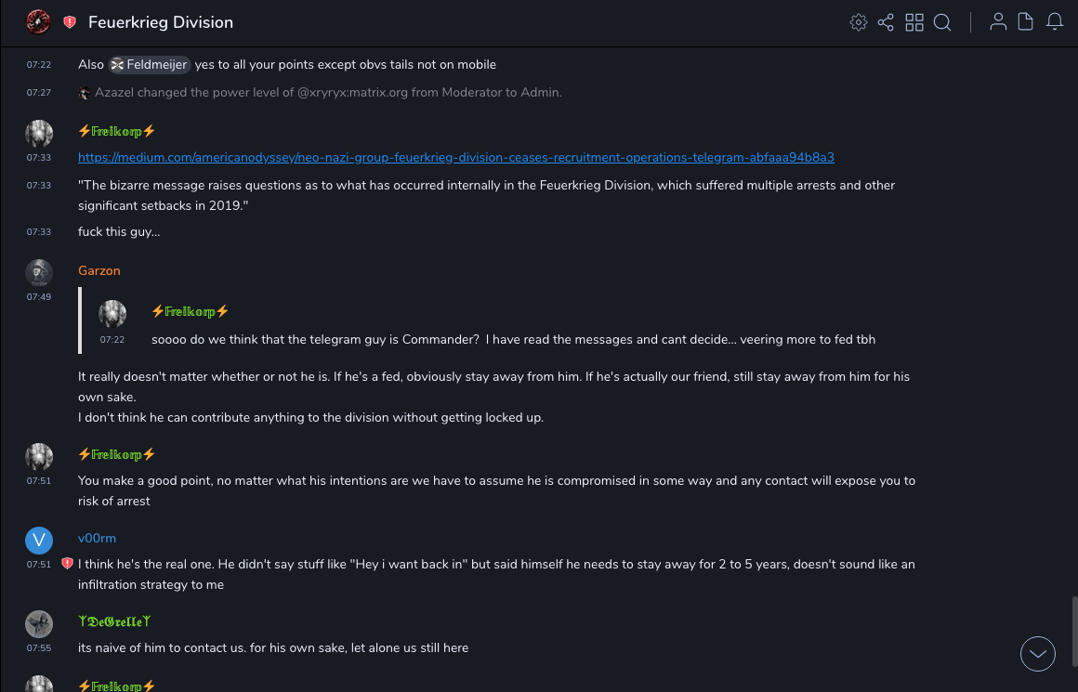Open the grid widgets icon
Viewport: 1078px width, 692px height.
coord(914,22)
